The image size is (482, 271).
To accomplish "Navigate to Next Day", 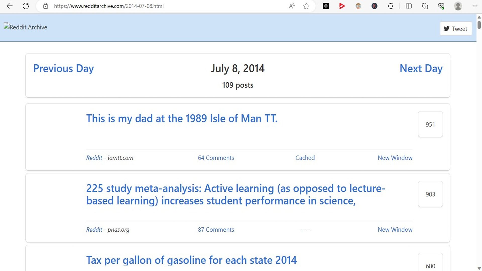I will coord(421,69).
